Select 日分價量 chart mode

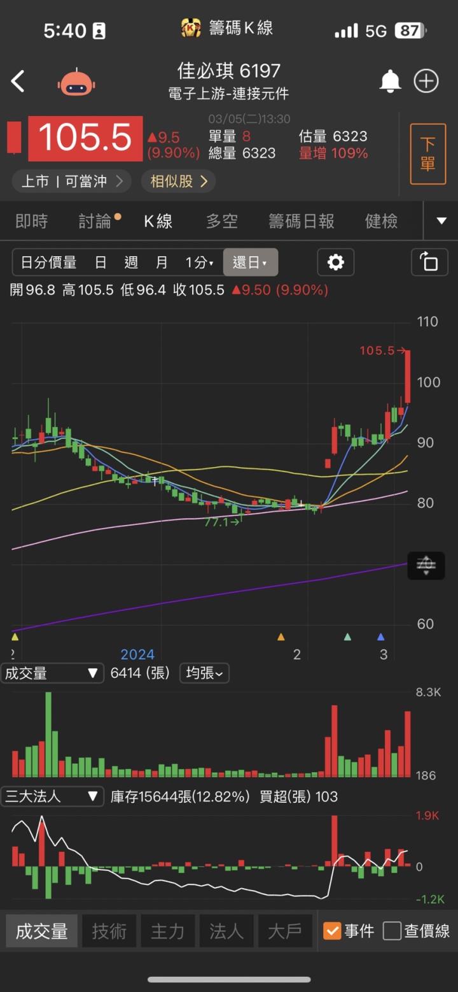(48, 262)
